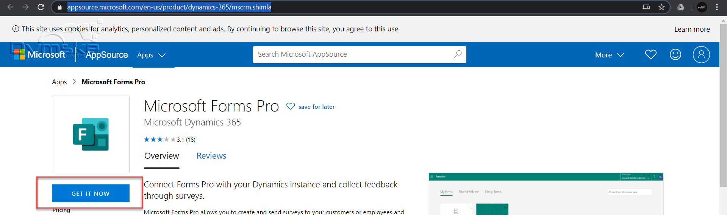The width and height of the screenshot is (727, 215).
Task: Open the Forms Pro screenshot preview
Action: point(546,194)
